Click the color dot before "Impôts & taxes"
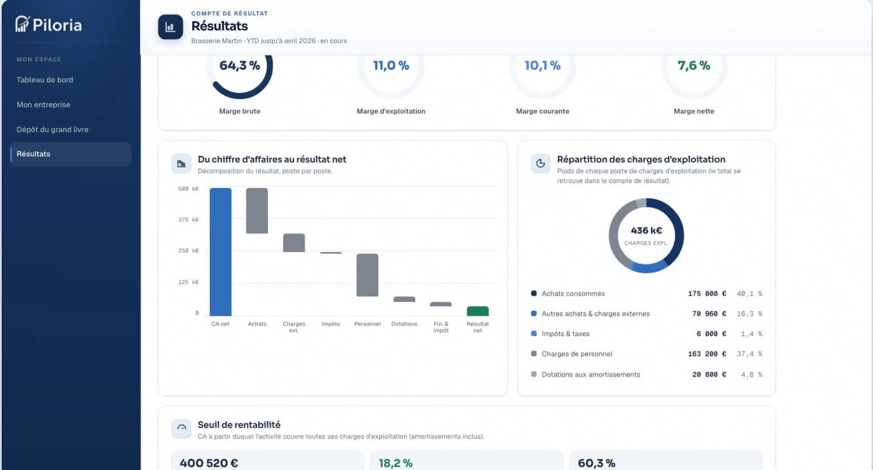Image resolution: width=873 pixels, height=470 pixels. click(x=534, y=333)
